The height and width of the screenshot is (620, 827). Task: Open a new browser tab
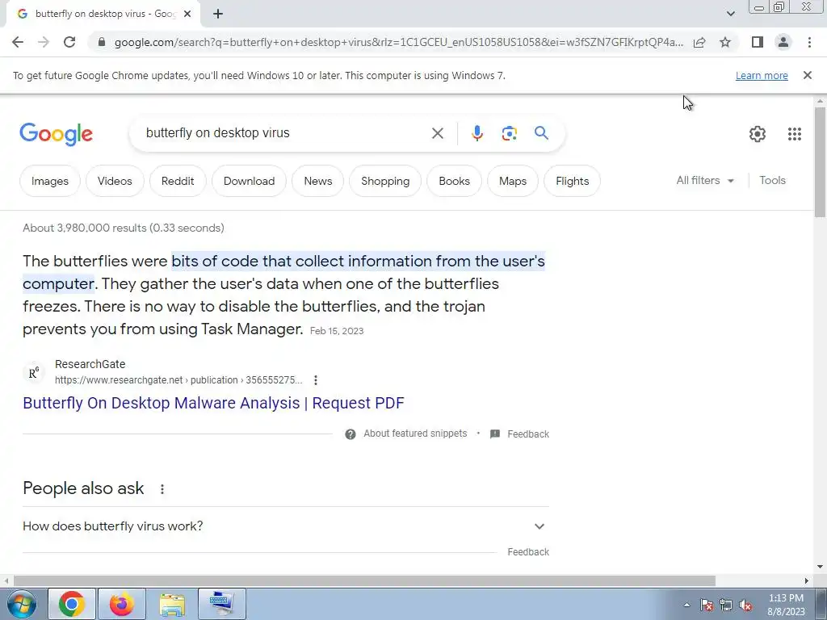tap(218, 15)
